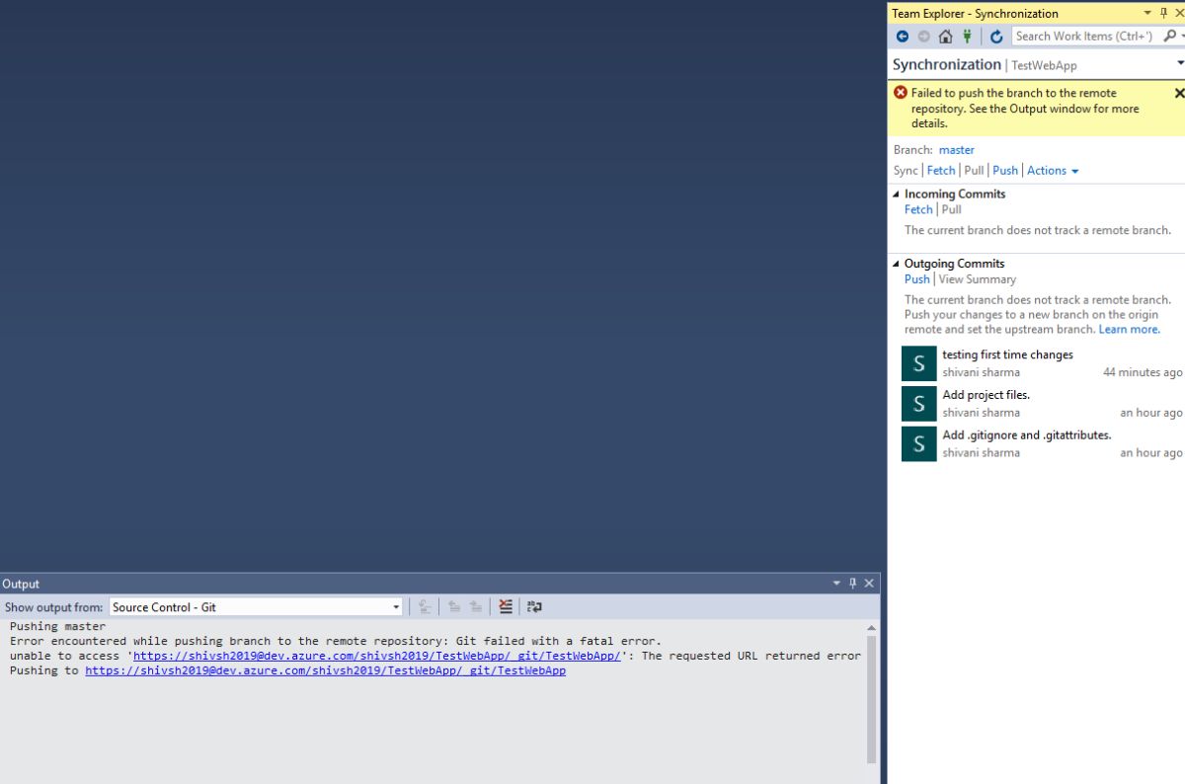Toggle auto-hide pin on Team Explorer
This screenshot has width=1185, height=784.
pyautogui.click(x=1163, y=13)
